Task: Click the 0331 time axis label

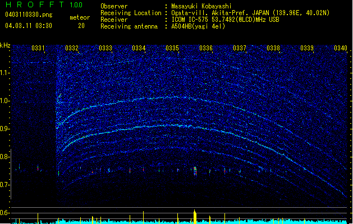Action: coord(38,48)
